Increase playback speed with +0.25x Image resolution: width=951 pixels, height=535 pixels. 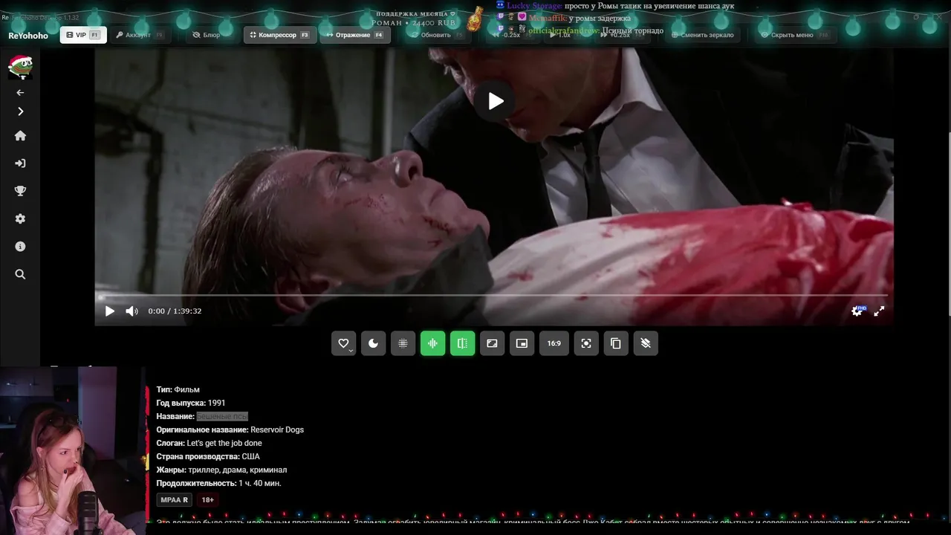[x=617, y=35]
